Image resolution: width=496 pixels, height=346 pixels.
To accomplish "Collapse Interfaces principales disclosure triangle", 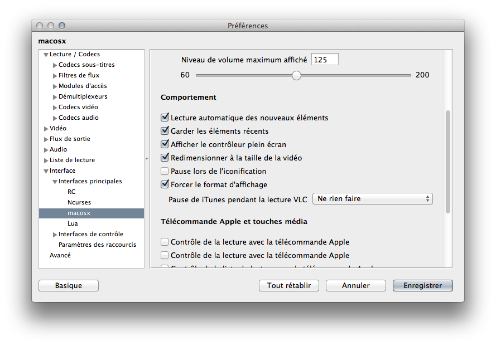I will 55,182.
